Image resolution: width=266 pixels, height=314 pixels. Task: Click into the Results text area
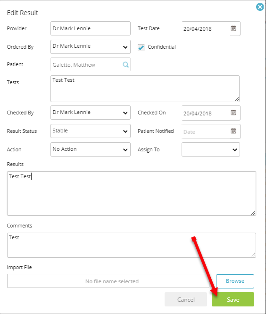pos(132,193)
